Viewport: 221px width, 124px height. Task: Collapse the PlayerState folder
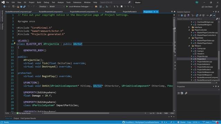[x=189, y=38]
